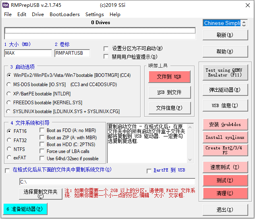
Task: Click the 退出(X) exit button
Action: coord(225,210)
